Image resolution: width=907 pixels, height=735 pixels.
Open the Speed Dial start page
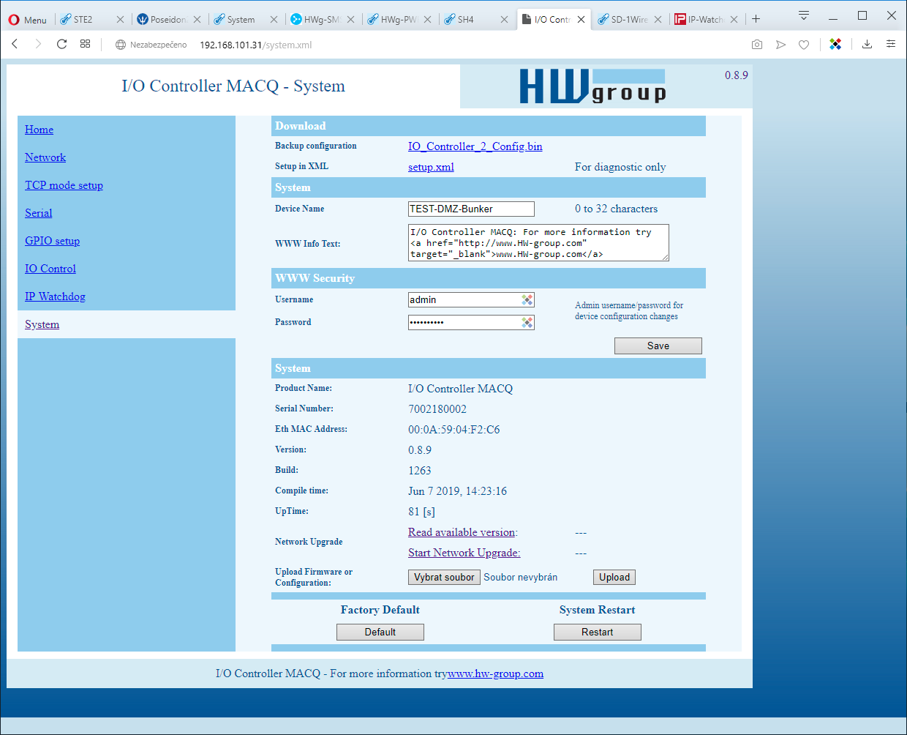[86, 45]
